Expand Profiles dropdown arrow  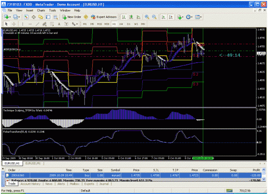pyautogui.click(x=19, y=17)
